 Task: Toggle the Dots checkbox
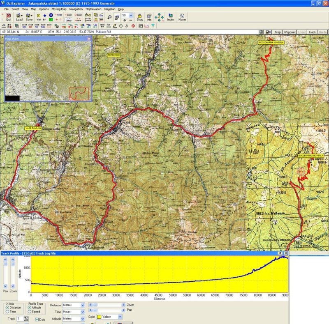[x=37, y=319]
